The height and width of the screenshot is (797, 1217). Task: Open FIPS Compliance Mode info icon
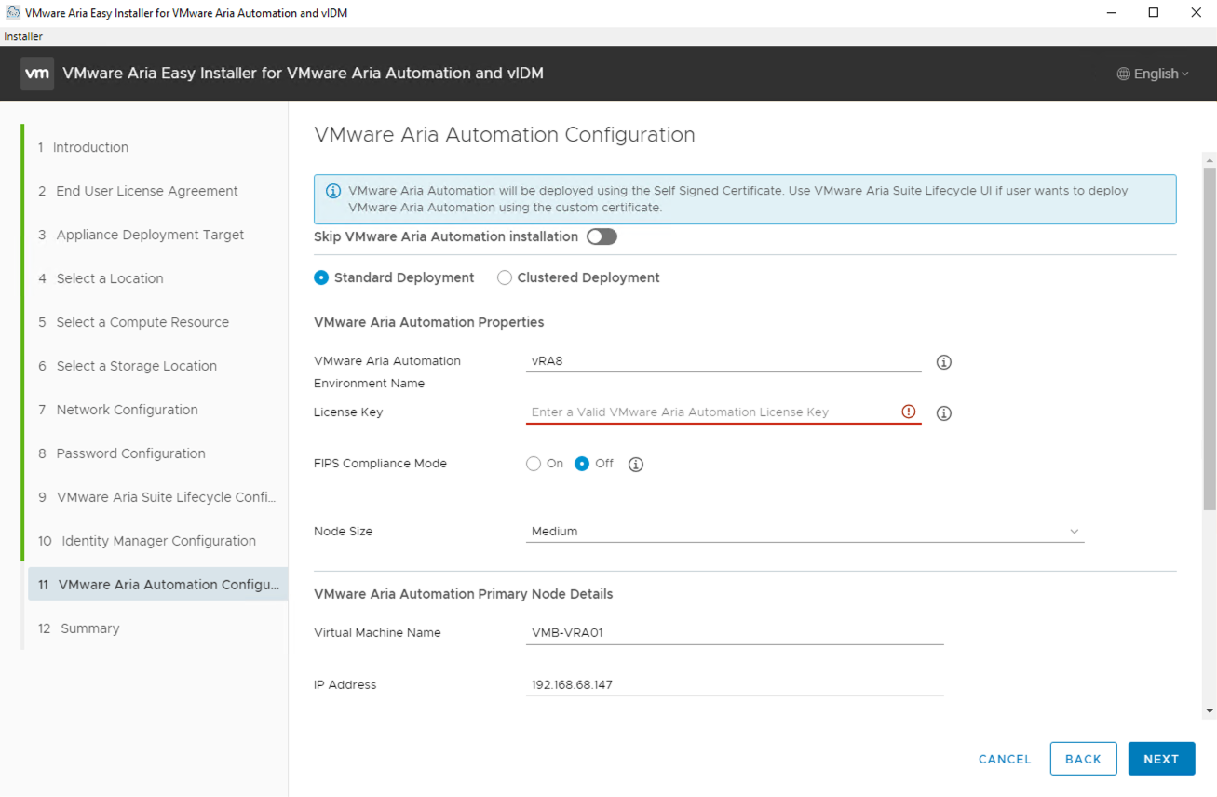coord(636,465)
